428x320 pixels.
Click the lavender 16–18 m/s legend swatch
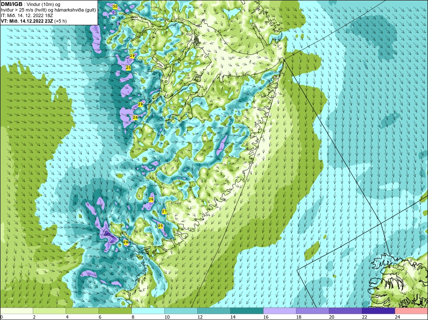click(x=280, y=311)
